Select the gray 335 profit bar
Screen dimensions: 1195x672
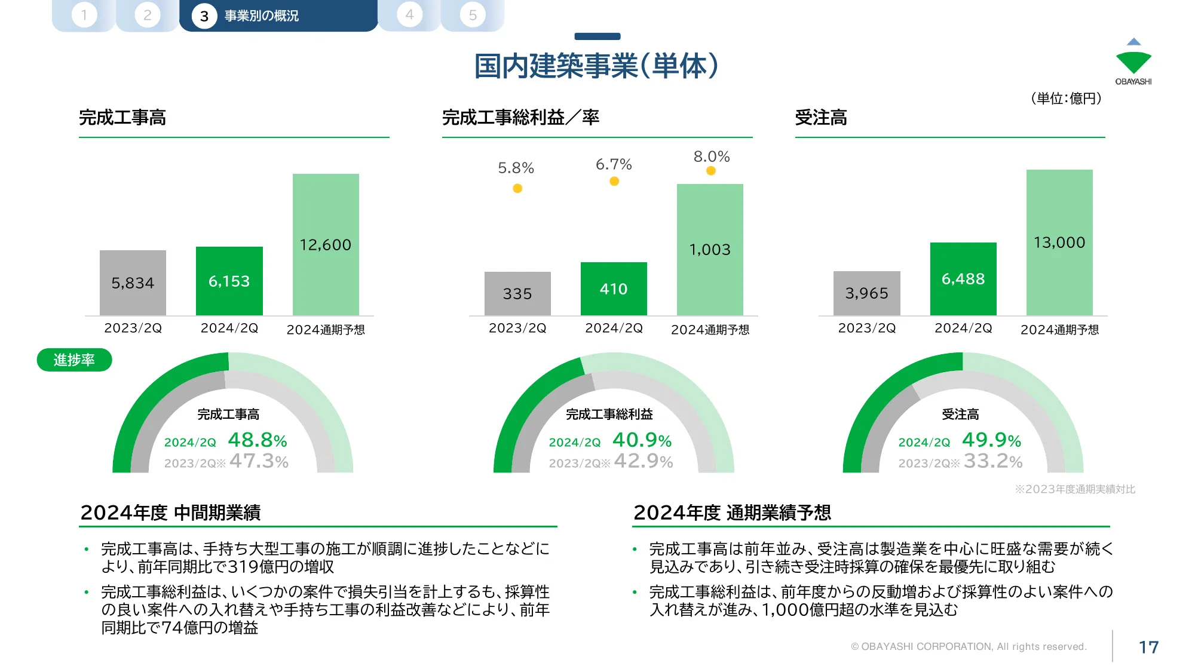click(x=517, y=293)
